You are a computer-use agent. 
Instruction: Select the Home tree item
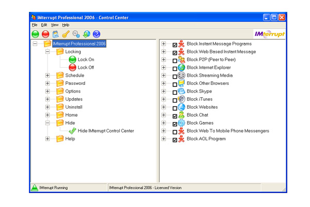click(71, 115)
